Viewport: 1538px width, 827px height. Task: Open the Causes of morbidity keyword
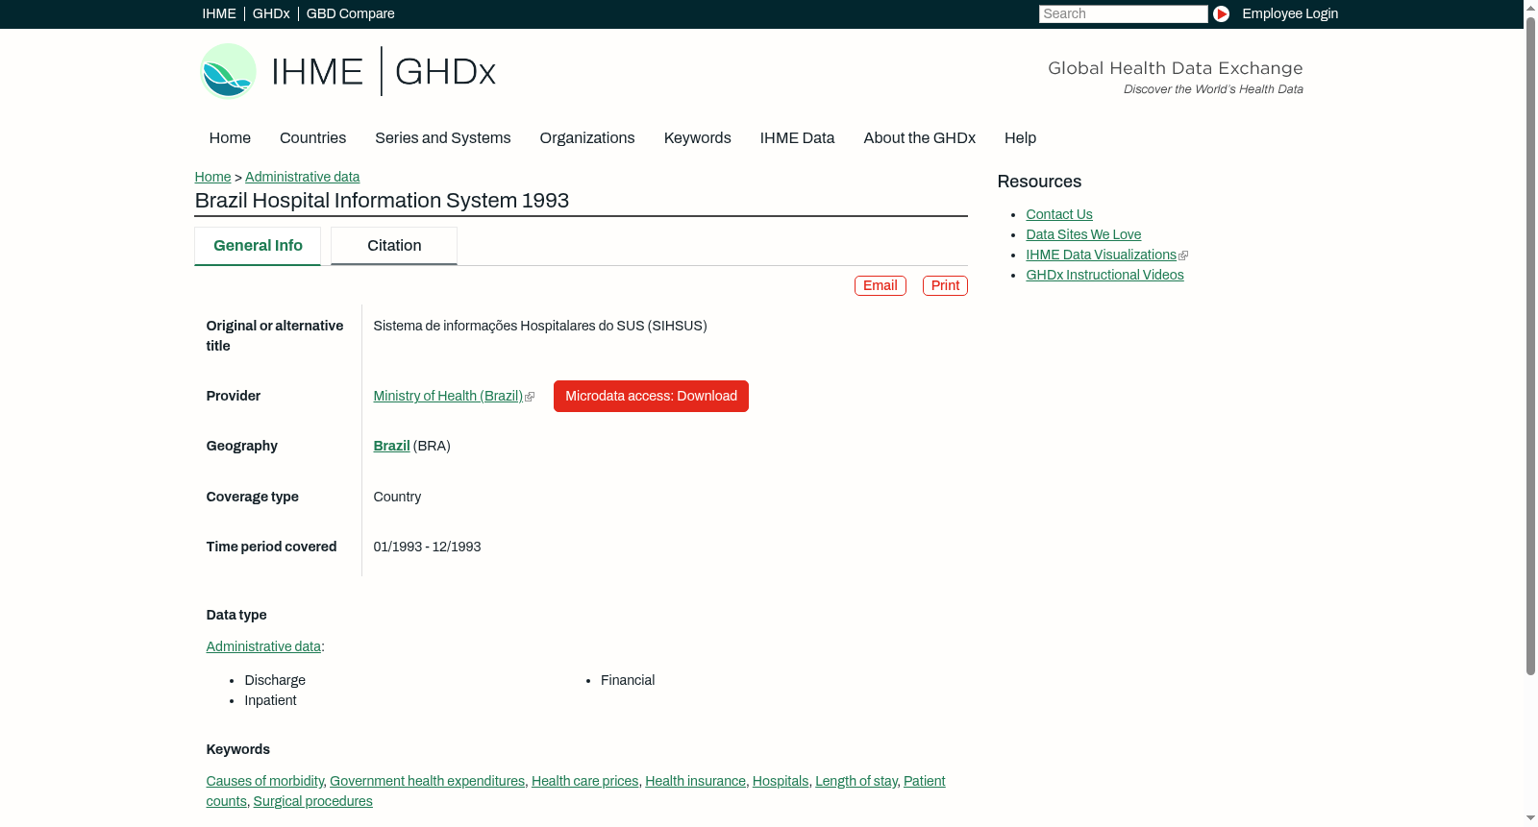point(264,781)
